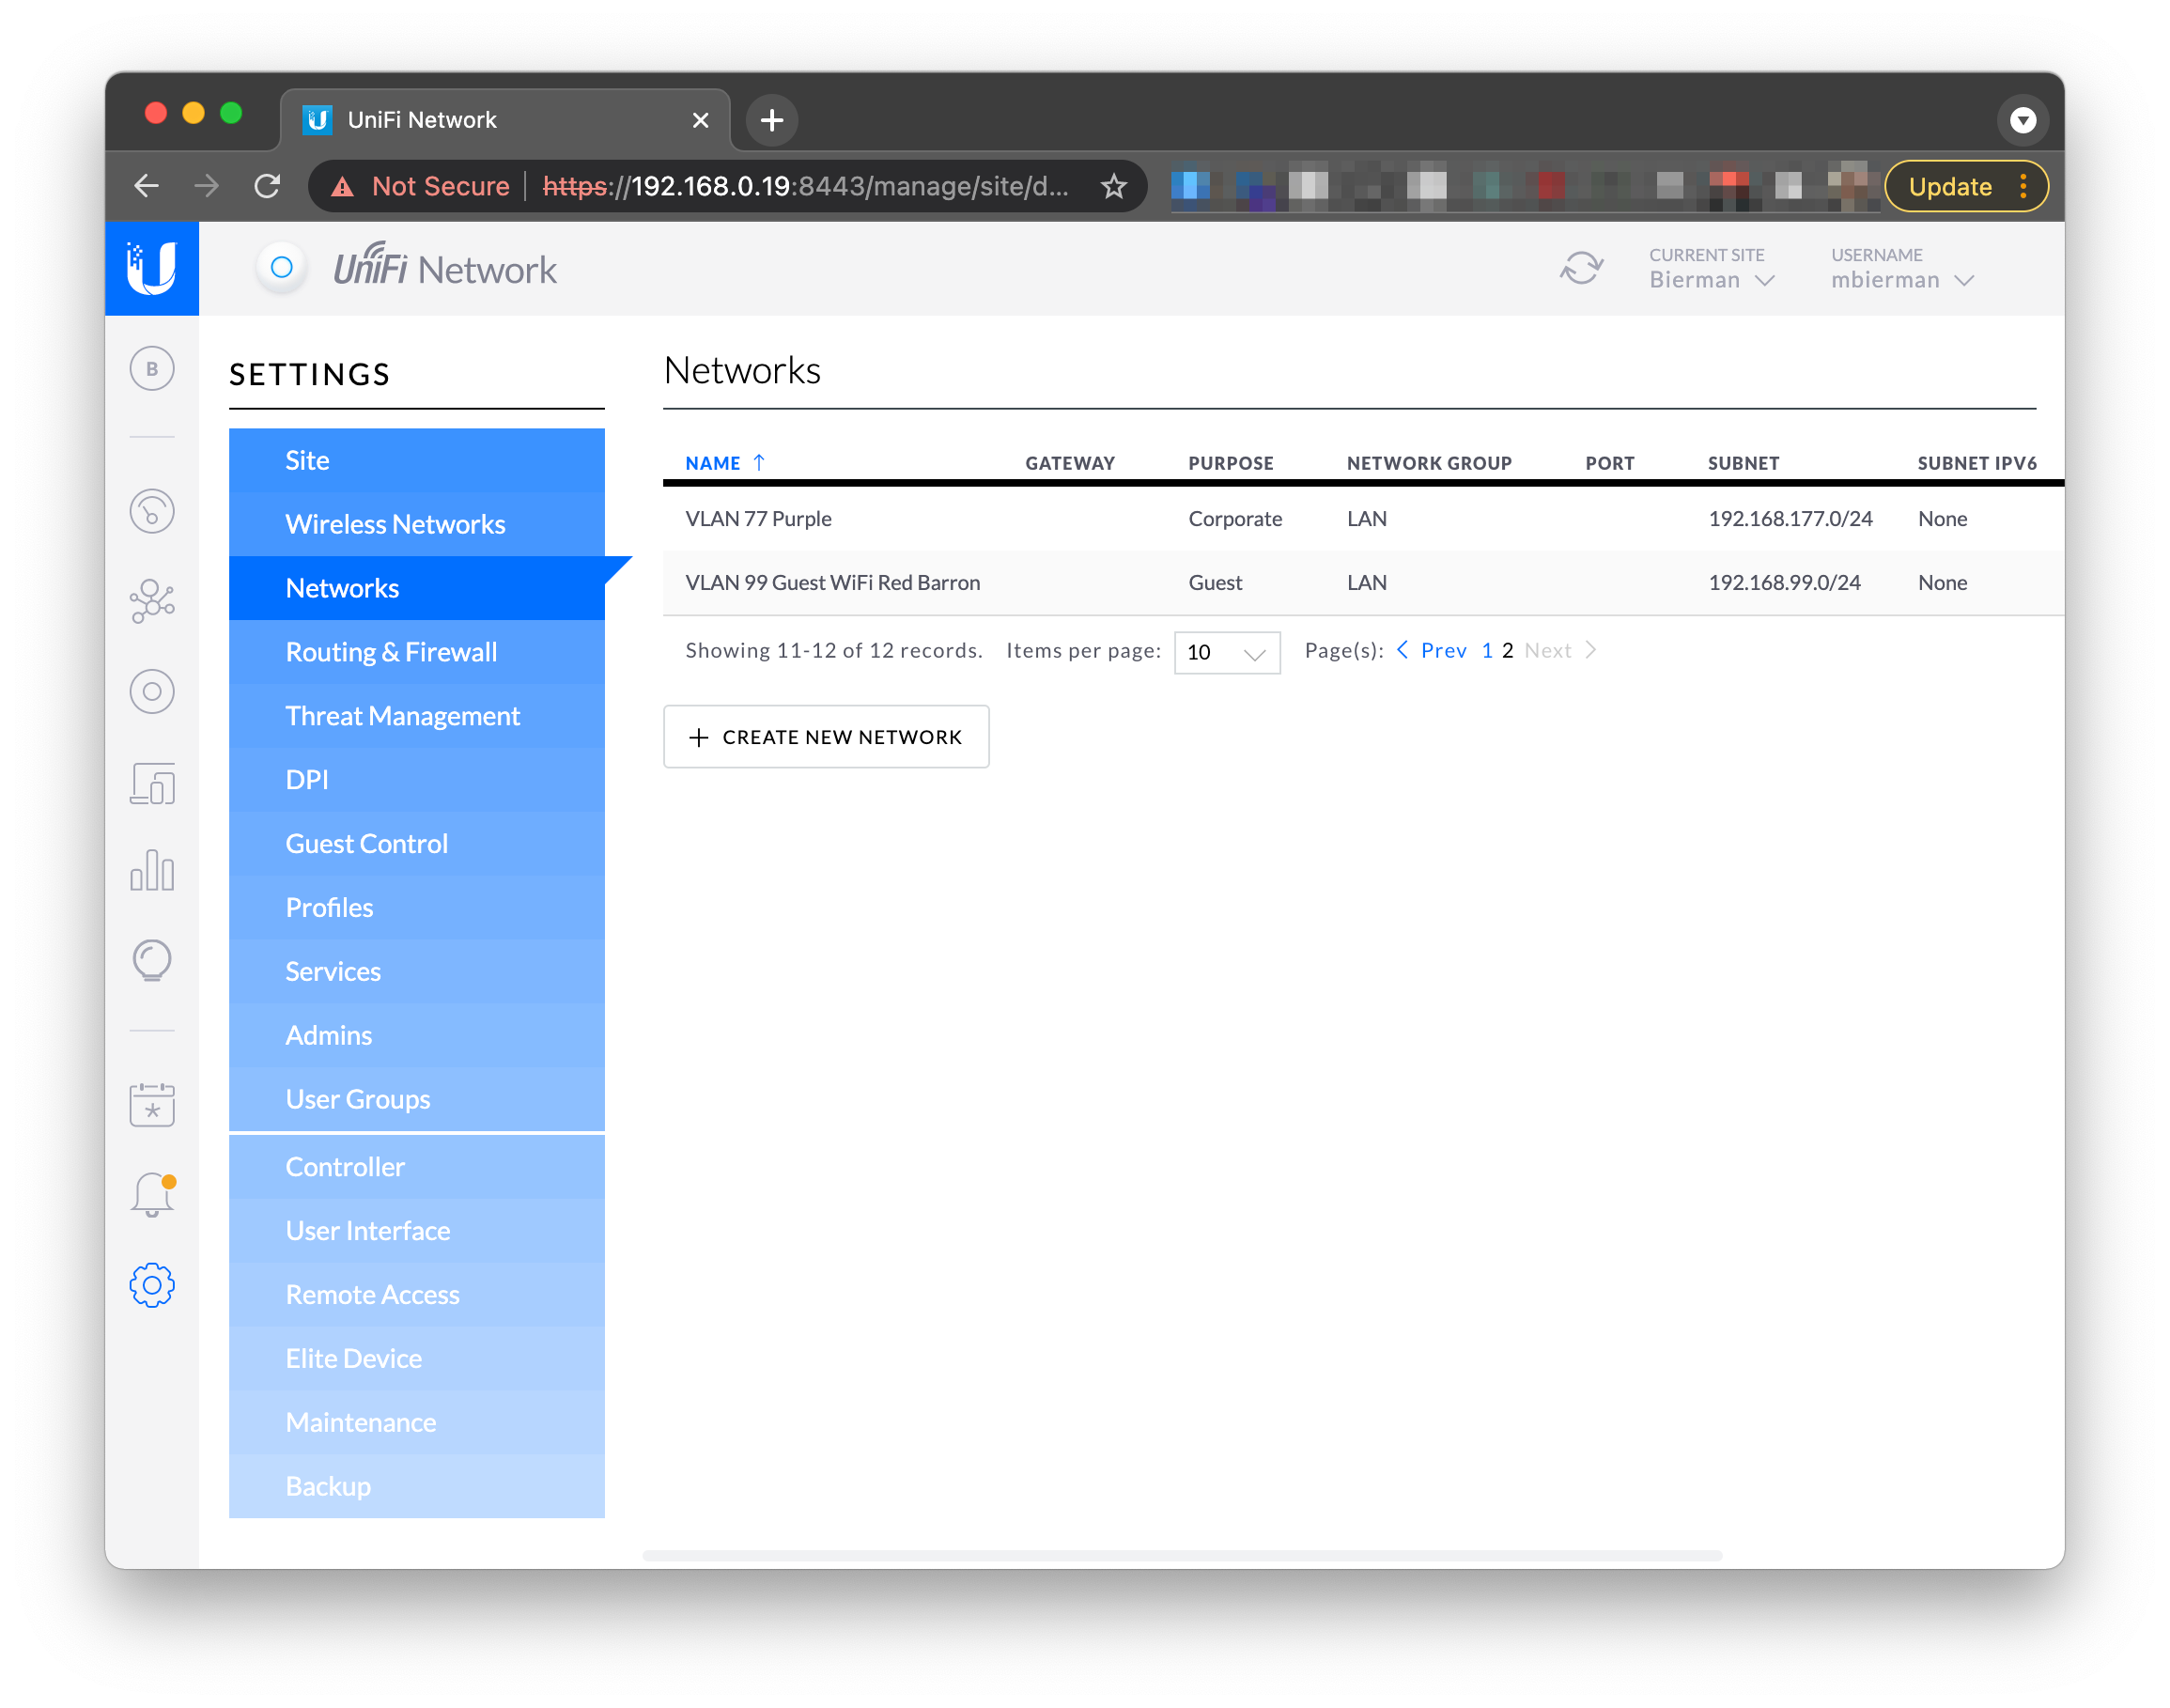This screenshot has height=1708, width=2170.
Task: Expand the Current Site Bierman dropdown
Action: coord(1711,280)
